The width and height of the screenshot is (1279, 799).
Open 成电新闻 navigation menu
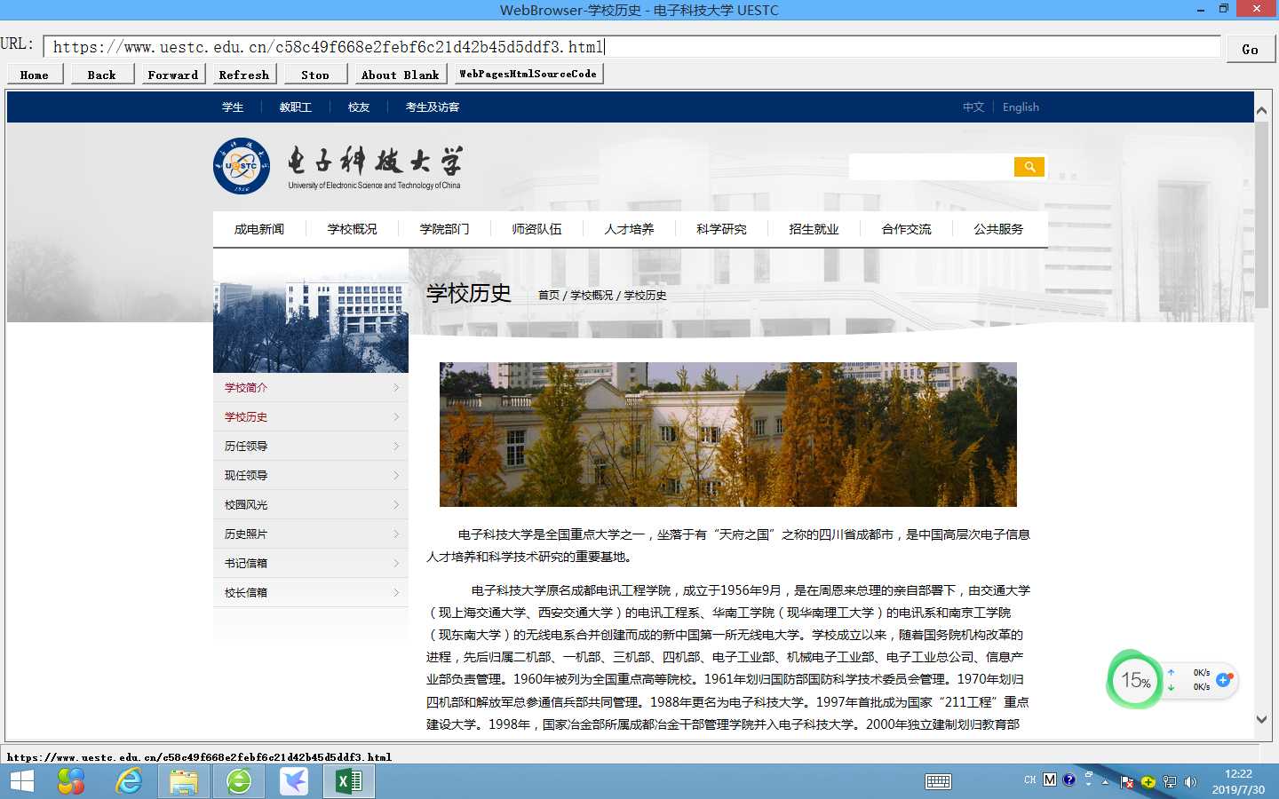259,229
